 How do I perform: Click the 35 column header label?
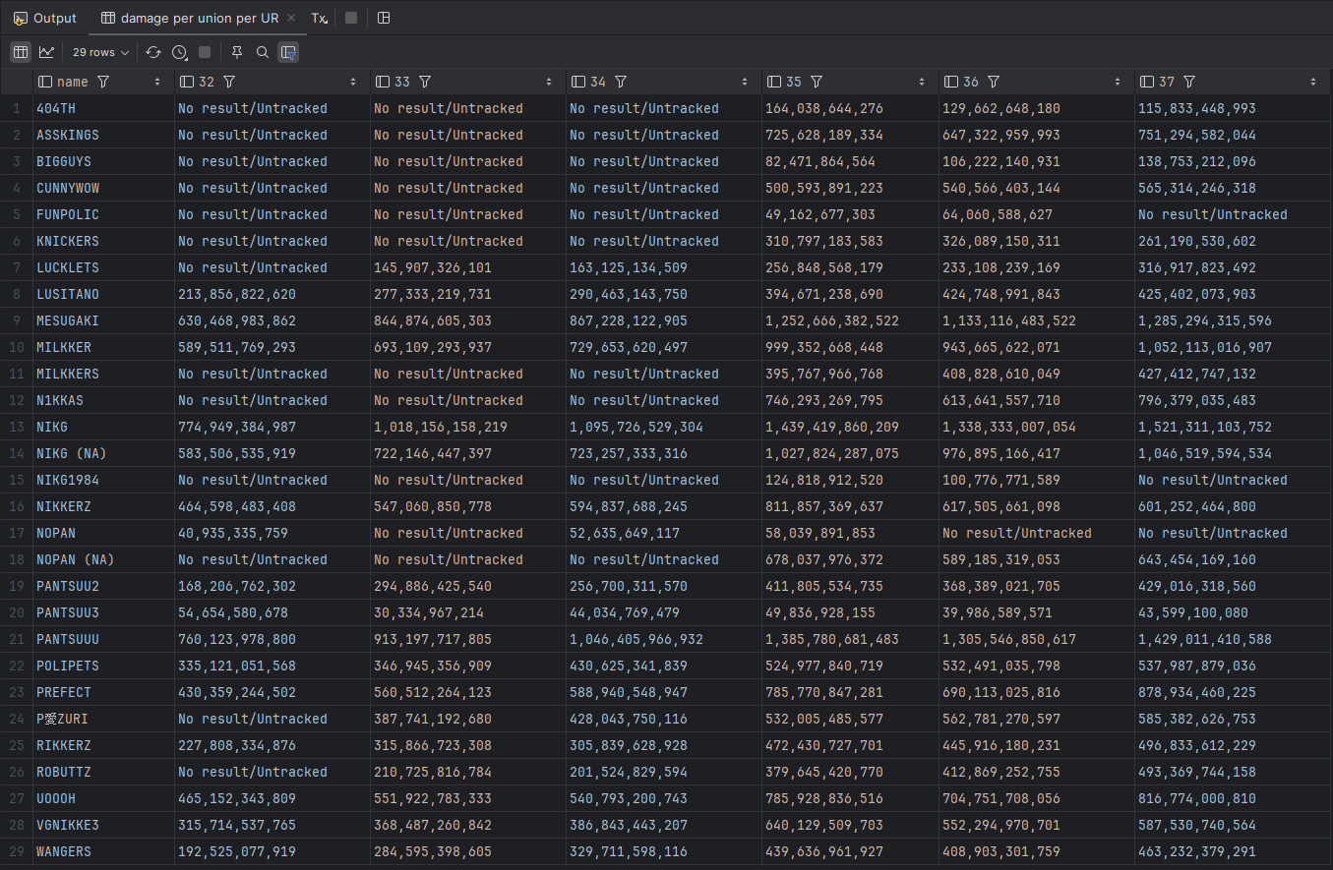[794, 82]
